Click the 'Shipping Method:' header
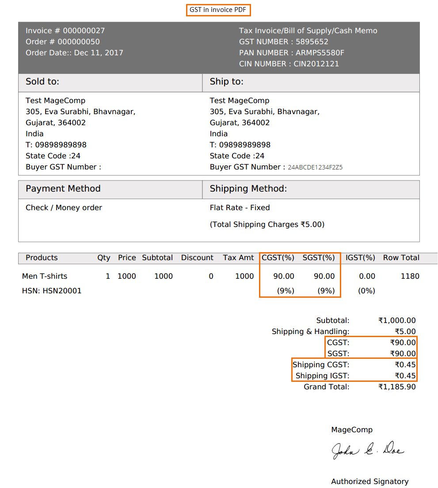438x488 pixels. point(248,189)
